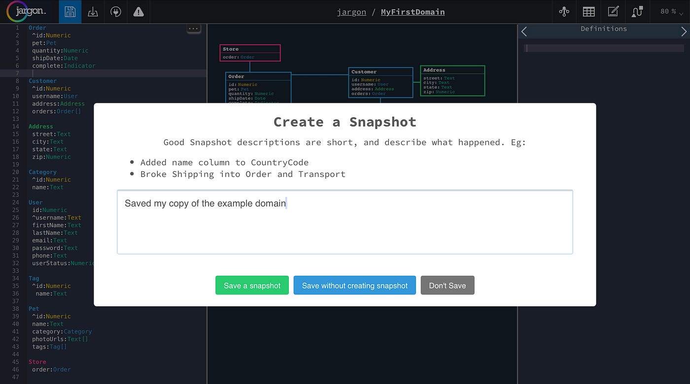Viewport: 690px width, 384px height.
Task: Click the Order class name on line 1
Action: pos(37,28)
